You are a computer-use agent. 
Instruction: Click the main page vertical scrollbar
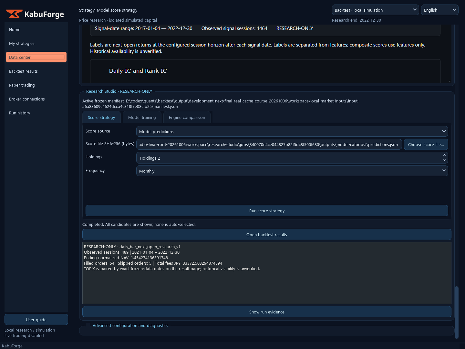click(x=456, y=312)
